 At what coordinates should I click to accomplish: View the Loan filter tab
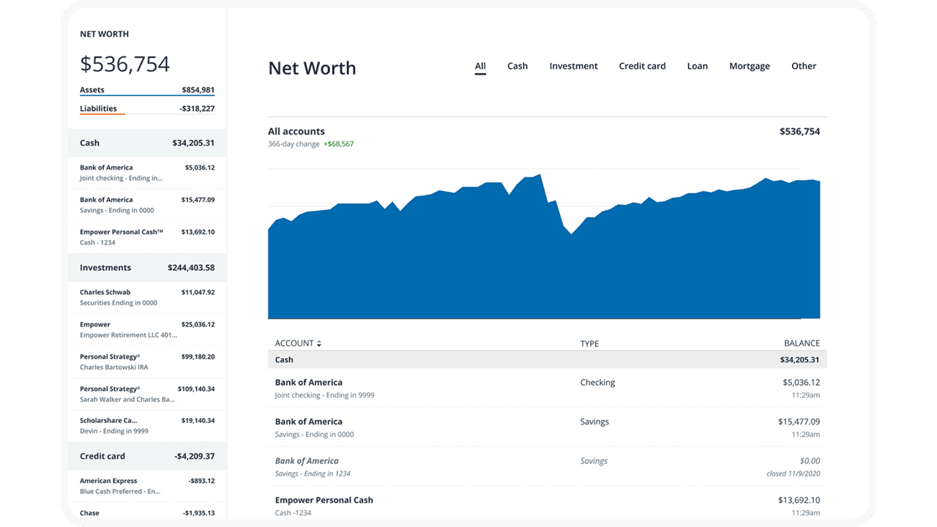point(697,66)
